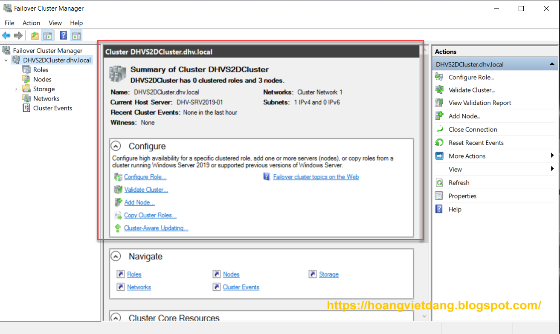This screenshot has height=334, width=560.
Task: Navigate to the Roles link
Action: [134, 274]
